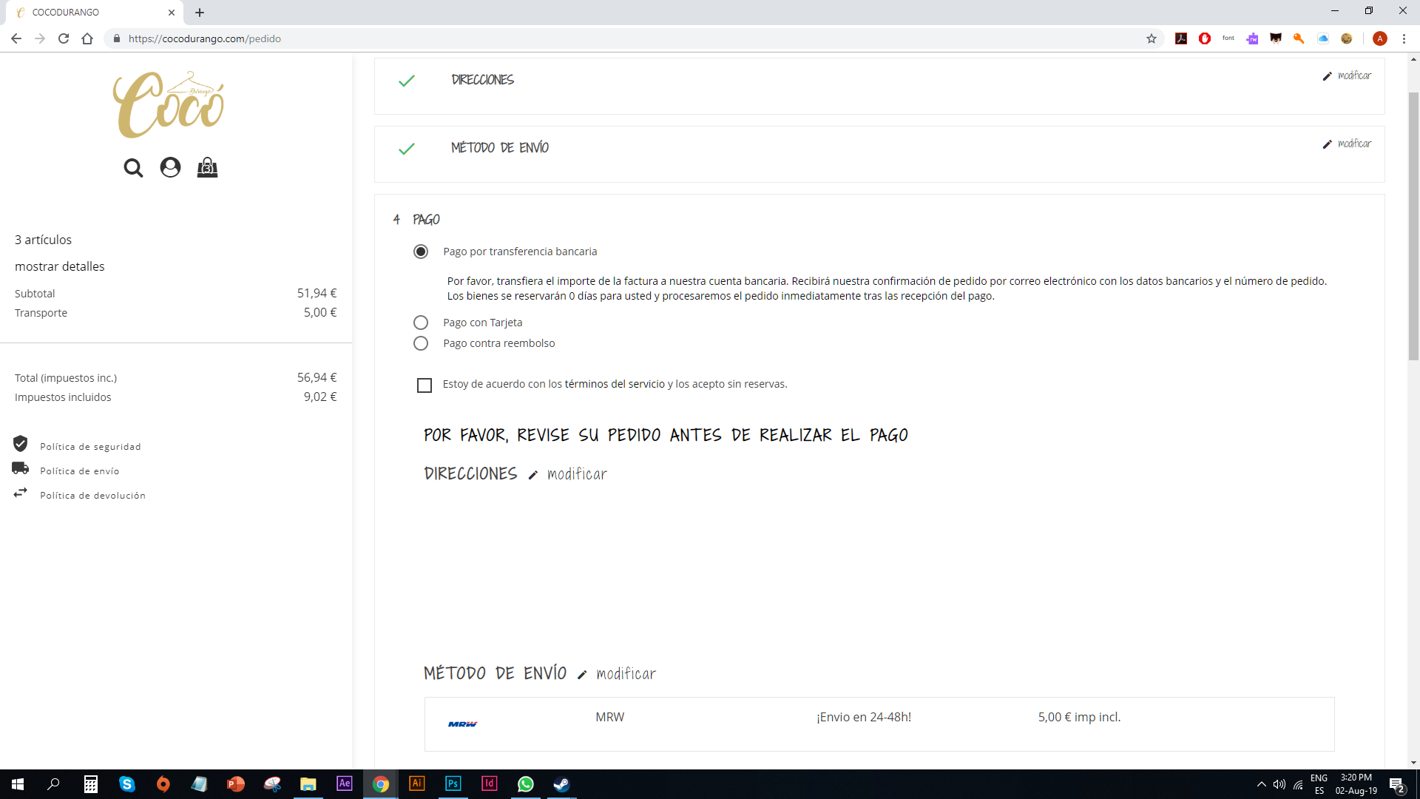This screenshot has height=799, width=1420.
Task: Click the search magnifier icon under logo
Action: tap(133, 168)
